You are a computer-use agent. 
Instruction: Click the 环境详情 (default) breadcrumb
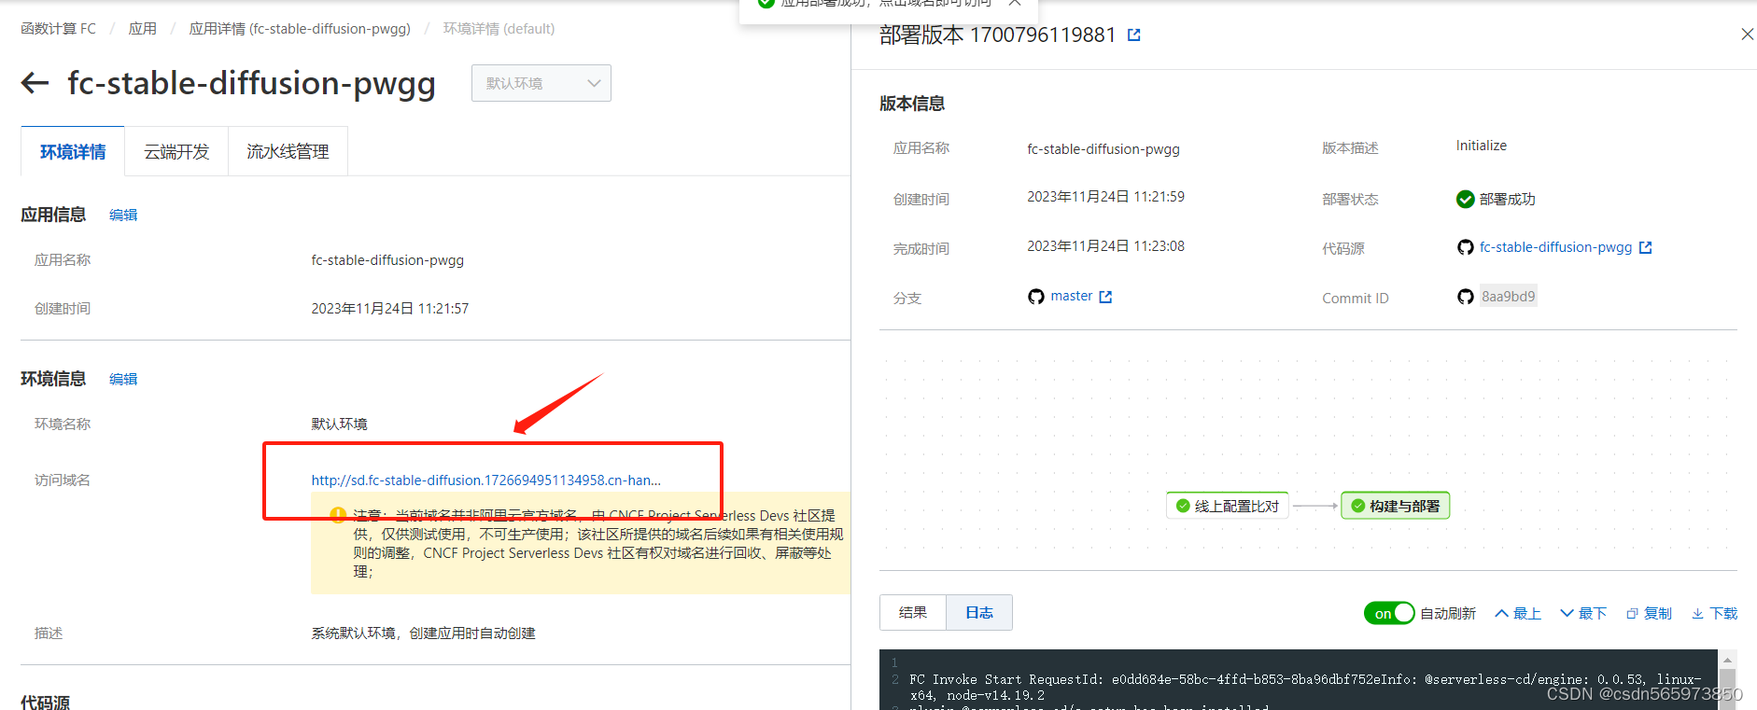[499, 29]
